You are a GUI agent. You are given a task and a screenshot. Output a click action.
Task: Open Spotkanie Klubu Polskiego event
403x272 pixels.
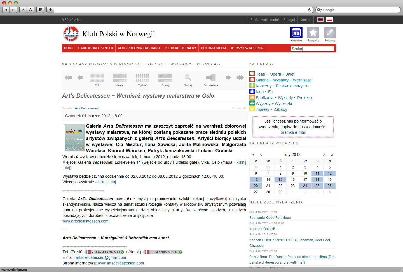[x=270, y=217]
